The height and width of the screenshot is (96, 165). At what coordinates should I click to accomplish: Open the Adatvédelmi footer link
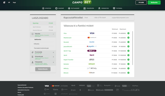(x=23, y=90)
